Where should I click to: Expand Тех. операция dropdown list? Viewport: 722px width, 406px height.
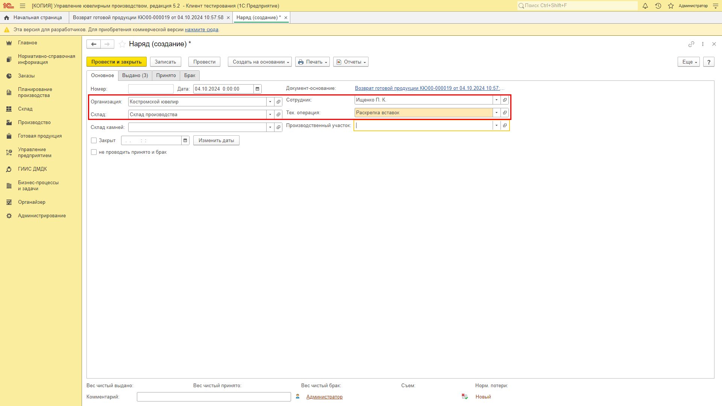(x=497, y=113)
